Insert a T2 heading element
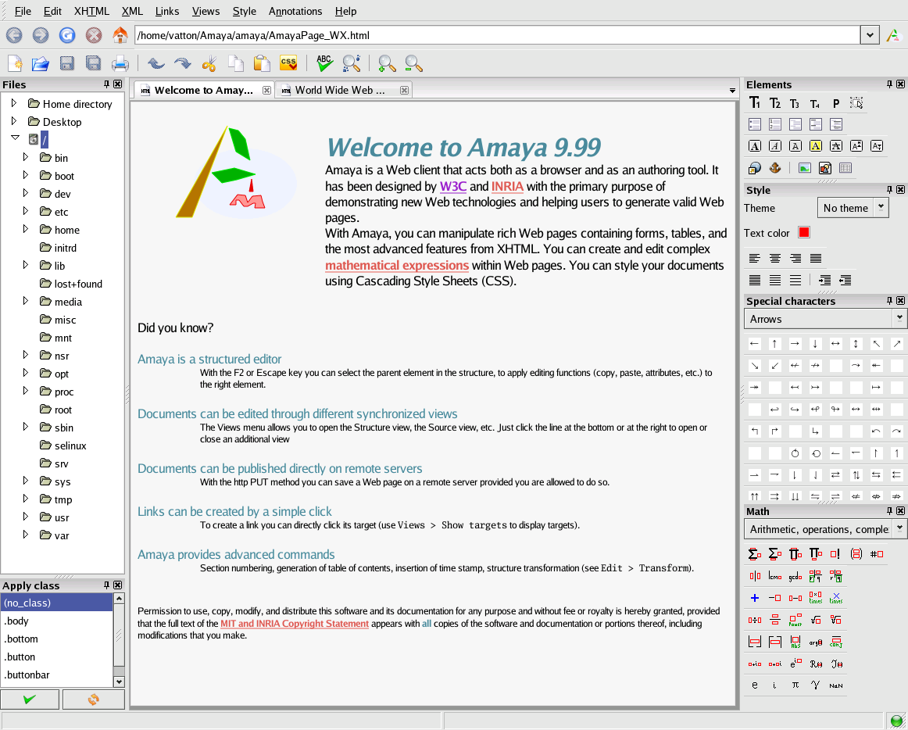Screen dimensions: 908x730 [x=775, y=103]
